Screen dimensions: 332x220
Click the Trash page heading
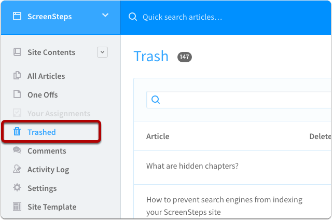coord(151,57)
